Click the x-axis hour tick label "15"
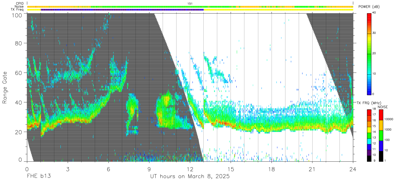This screenshot has width=397, height=183. tap(231, 169)
